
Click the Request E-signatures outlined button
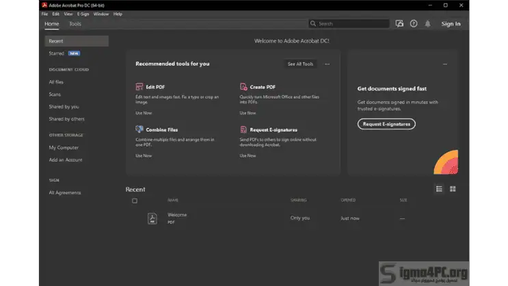(x=386, y=124)
